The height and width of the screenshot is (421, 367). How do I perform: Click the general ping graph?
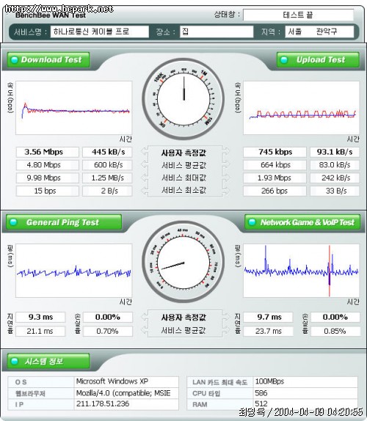pyautogui.click(x=74, y=271)
